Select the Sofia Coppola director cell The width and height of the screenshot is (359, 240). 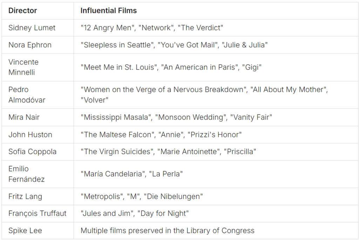tap(38, 152)
